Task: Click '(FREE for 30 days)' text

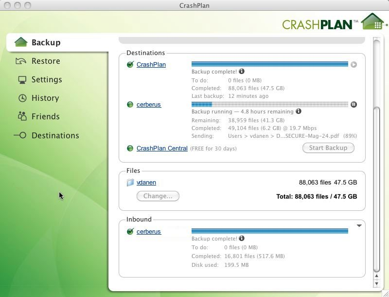Action: pyautogui.click(x=213, y=149)
